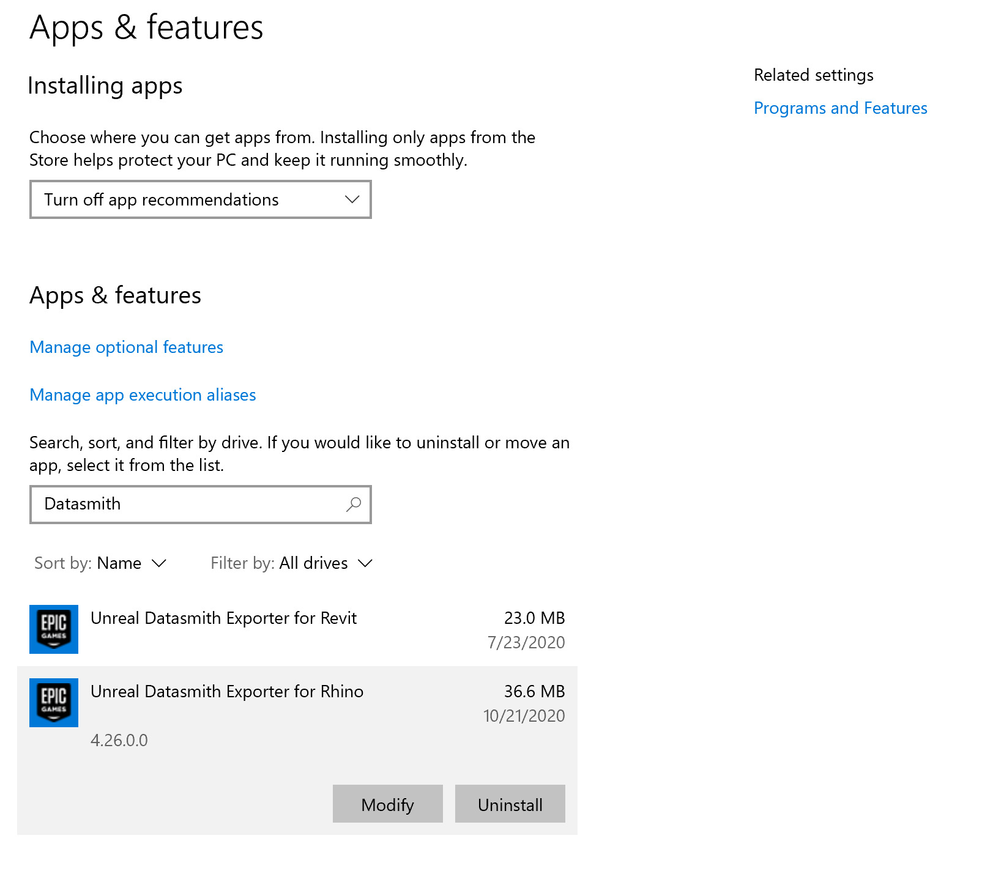
Task: Go to Programs and Features
Action: pos(840,108)
